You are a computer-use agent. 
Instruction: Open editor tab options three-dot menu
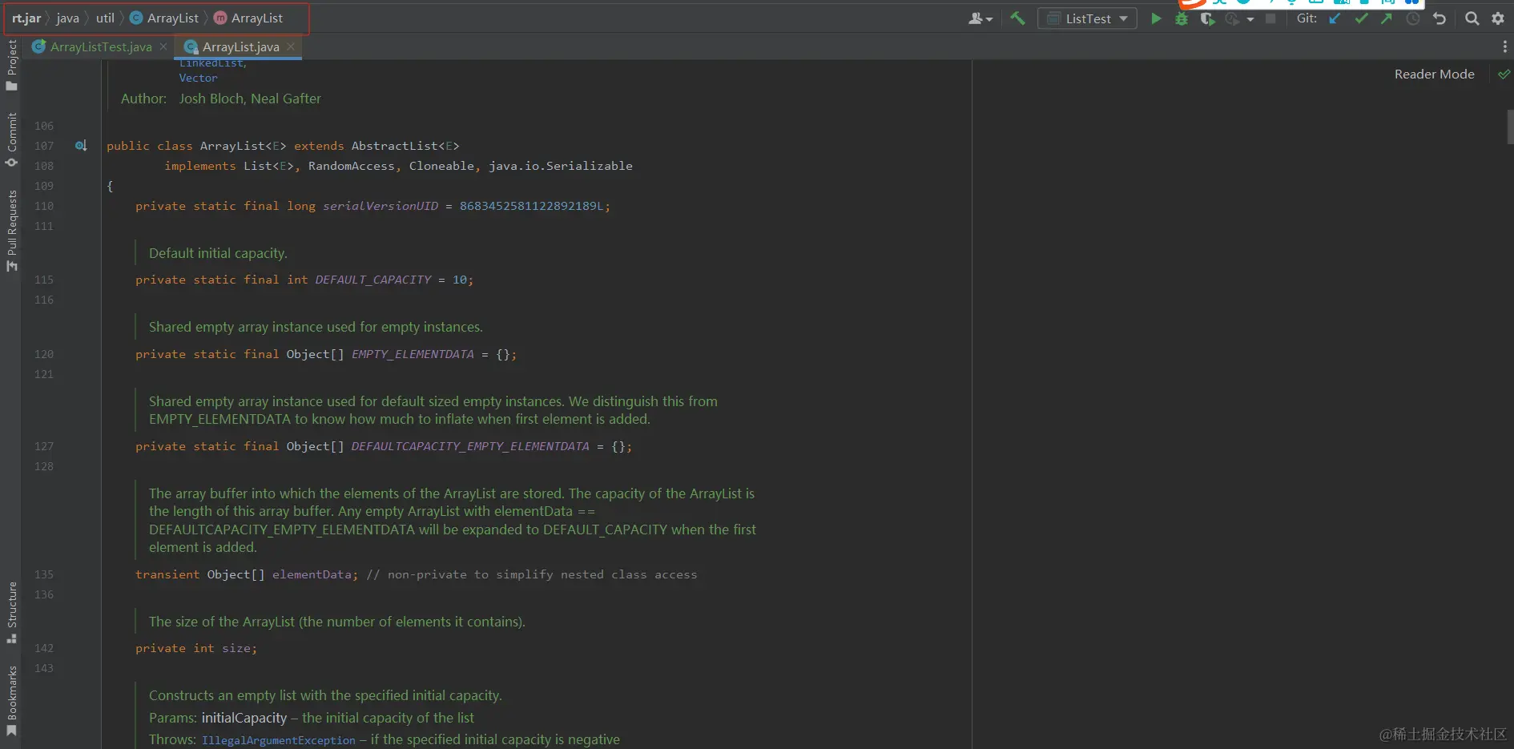(x=1504, y=47)
